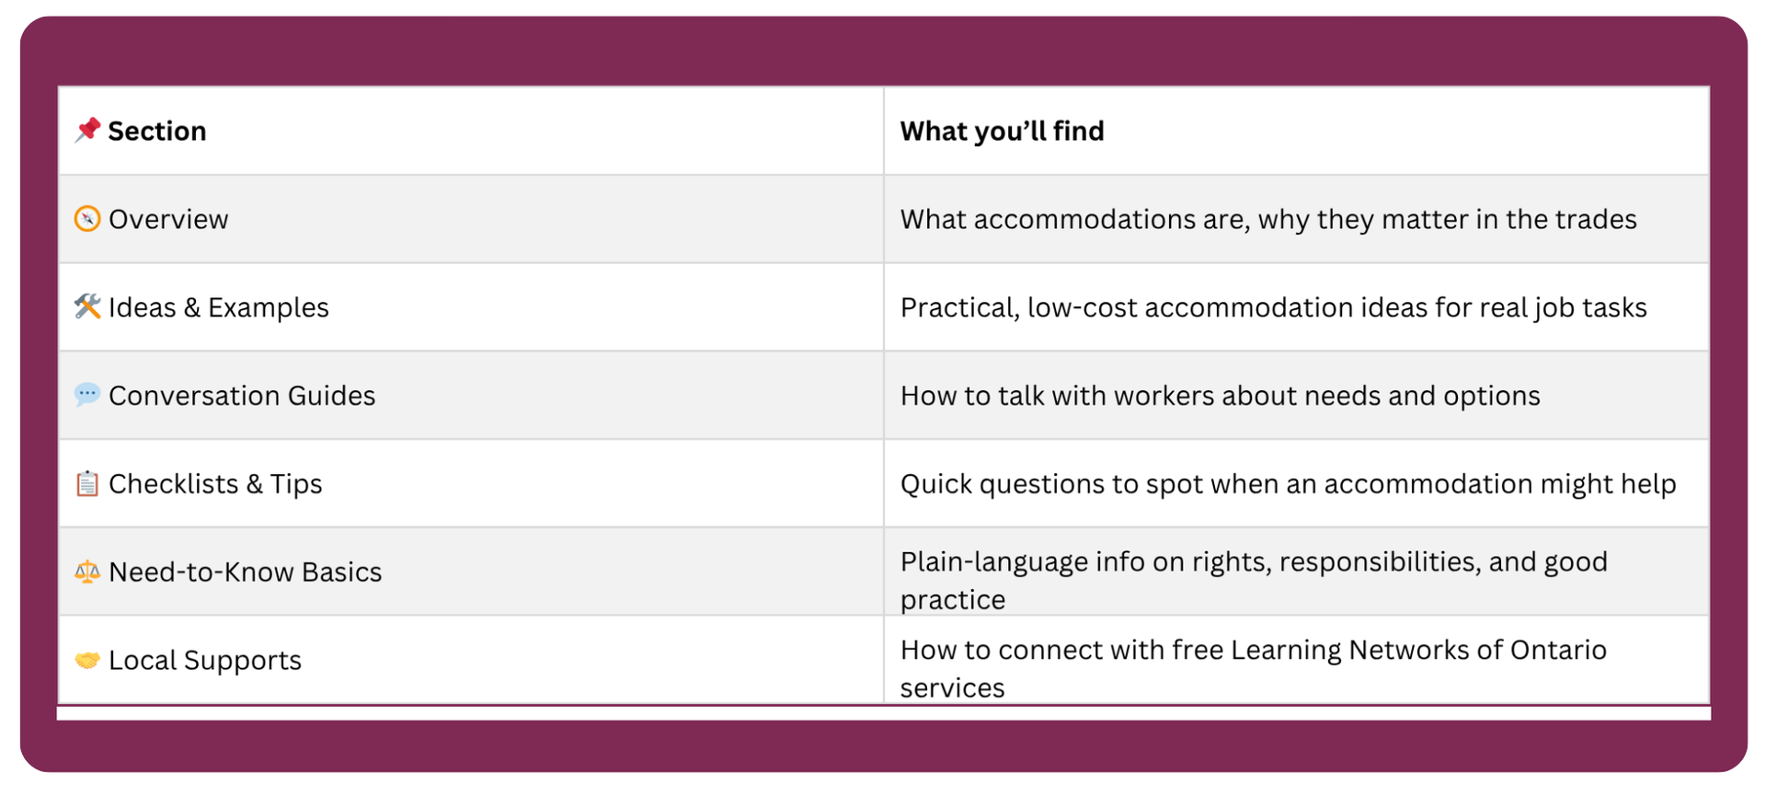The image size is (1766, 785).
Task: Click the speech bubble Conversation Guides icon
Action: click(87, 395)
